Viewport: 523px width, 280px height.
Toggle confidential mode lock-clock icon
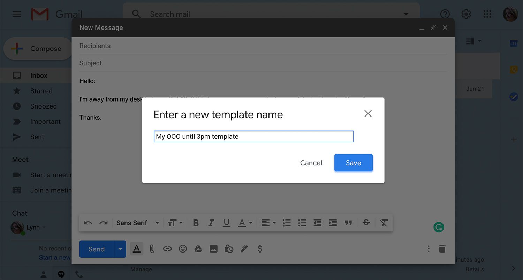[229, 249]
